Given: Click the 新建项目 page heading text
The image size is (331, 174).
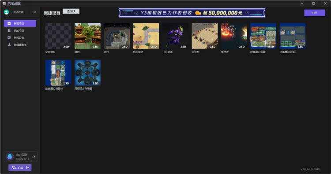Looking at the screenshot, I should pyautogui.click(x=52, y=13).
